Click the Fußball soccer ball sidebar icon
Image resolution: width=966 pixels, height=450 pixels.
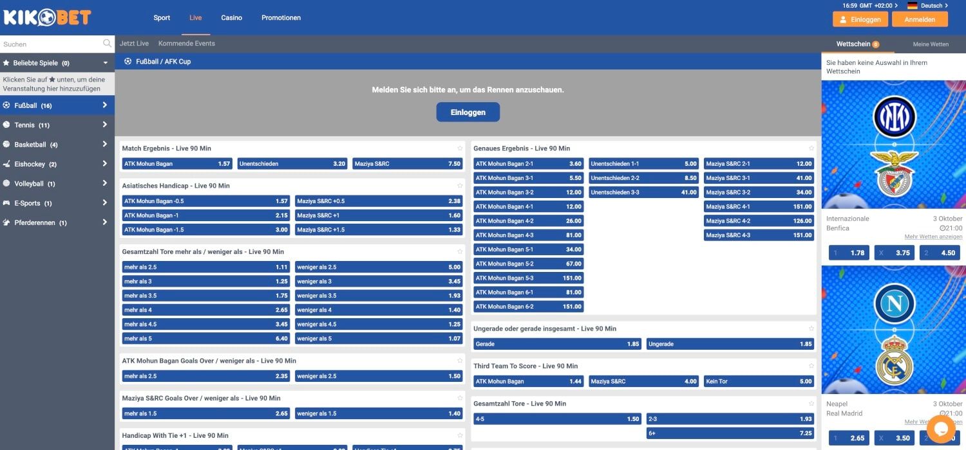coord(6,105)
